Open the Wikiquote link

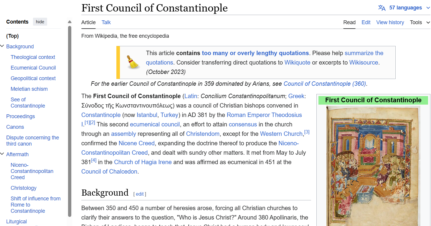297,62
